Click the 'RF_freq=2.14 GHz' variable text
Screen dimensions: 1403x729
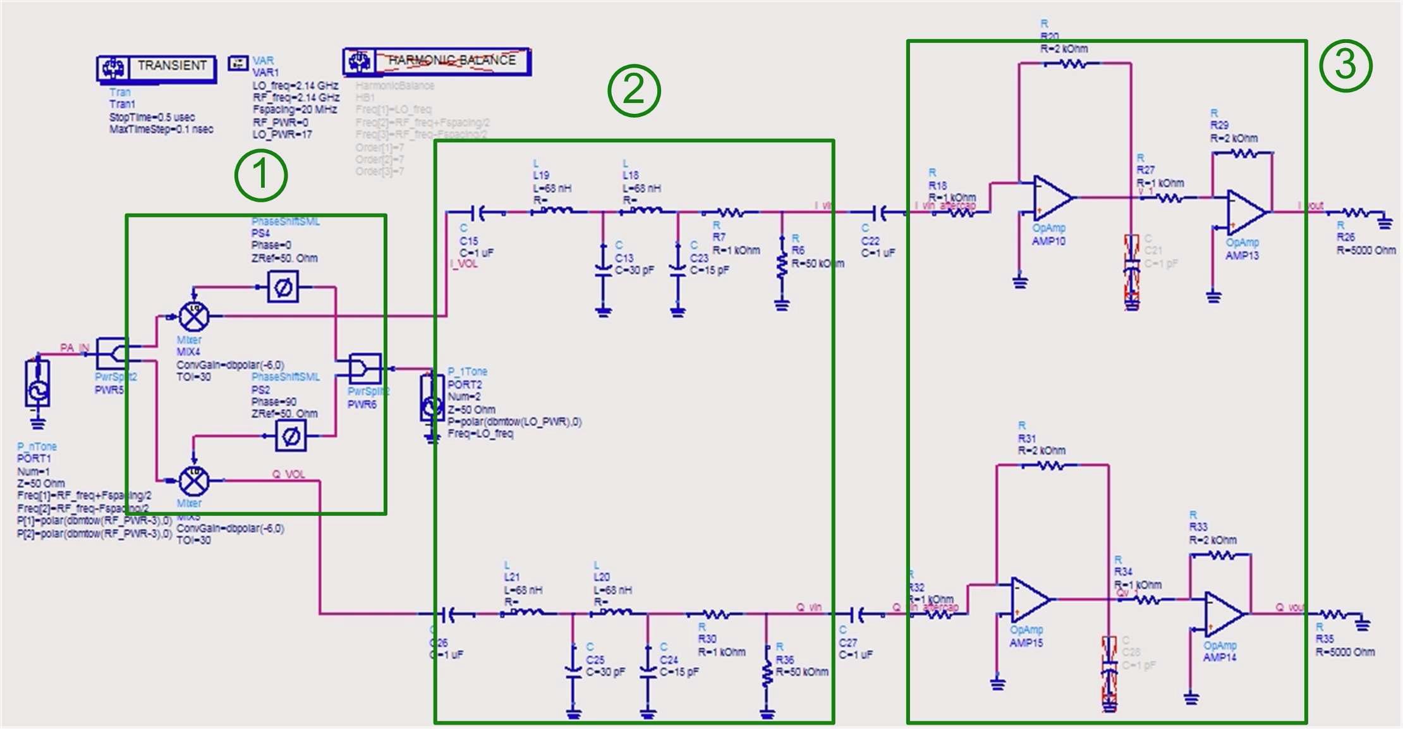click(296, 97)
